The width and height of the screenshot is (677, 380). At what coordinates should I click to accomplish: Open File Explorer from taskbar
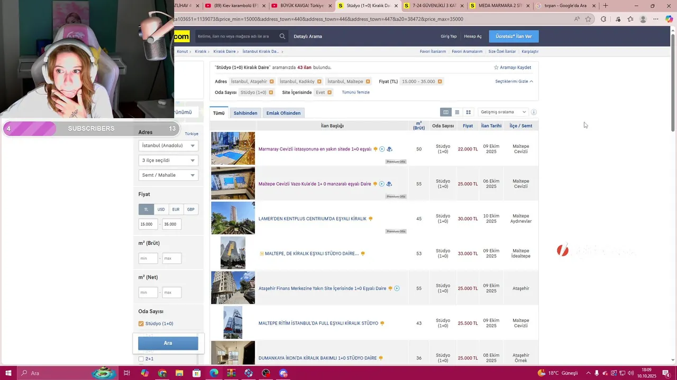(x=179, y=373)
